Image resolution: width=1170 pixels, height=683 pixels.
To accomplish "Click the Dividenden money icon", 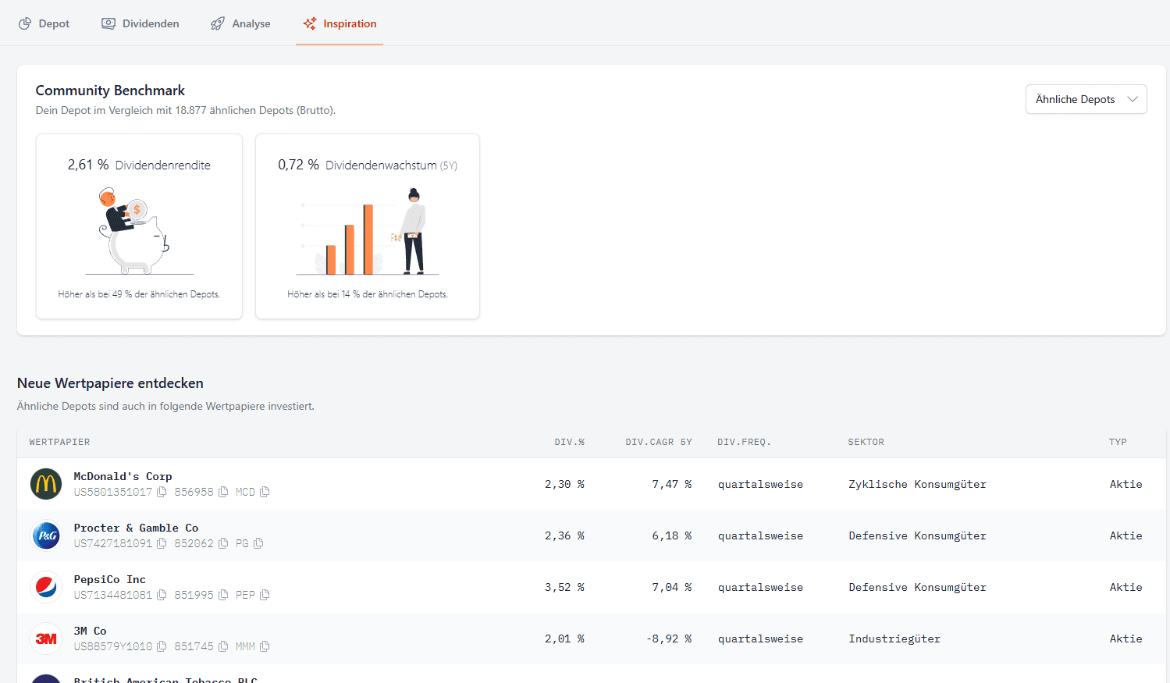I will 108,23.
